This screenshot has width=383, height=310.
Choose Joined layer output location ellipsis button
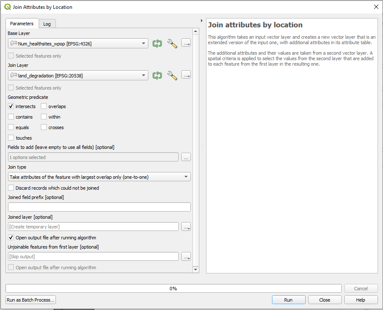click(x=186, y=227)
